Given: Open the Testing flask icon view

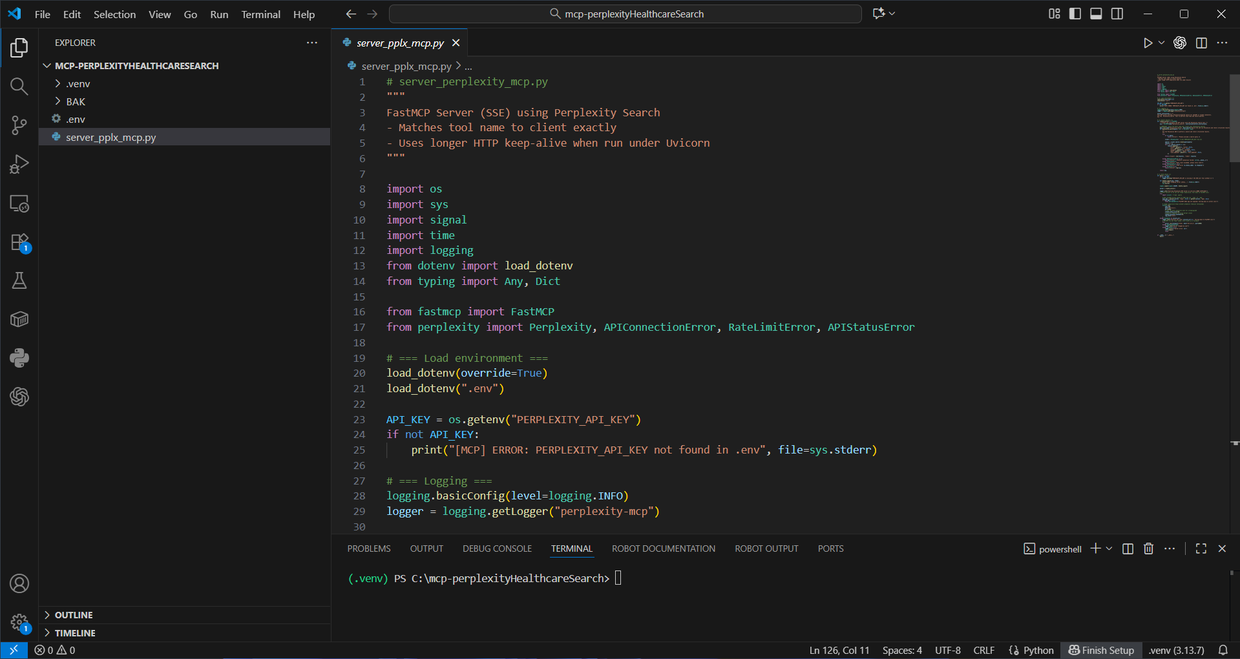Looking at the screenshot, I should coord(19,280).
